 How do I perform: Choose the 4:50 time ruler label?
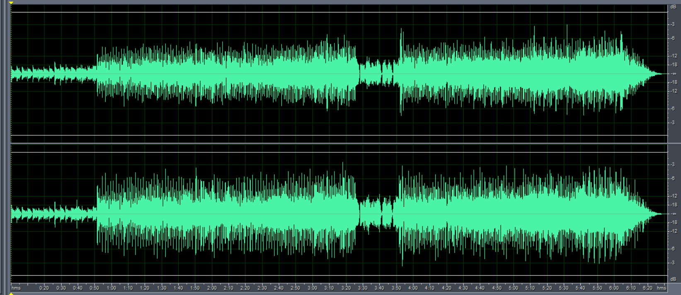pyautogui.click(x=497, y=288)
